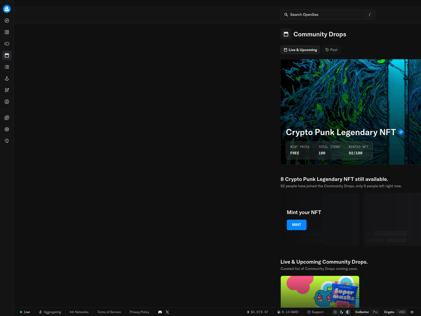Open the Activity list icon in sidebar
Viewport: 421px width, 316px height.
click(7, 67)
